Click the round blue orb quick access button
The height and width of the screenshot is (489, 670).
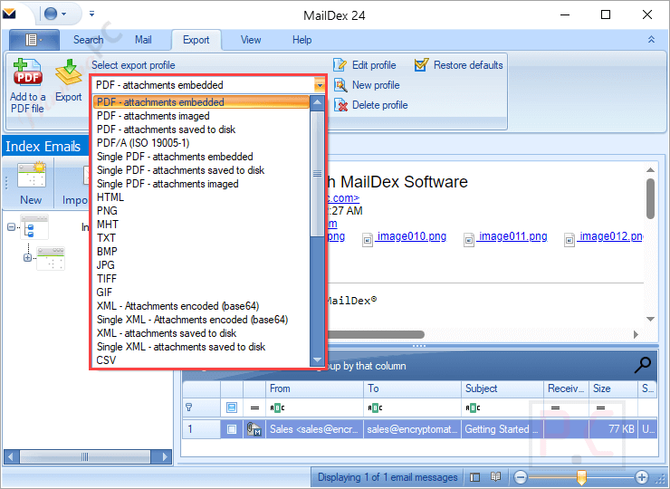tap(51, 14)
